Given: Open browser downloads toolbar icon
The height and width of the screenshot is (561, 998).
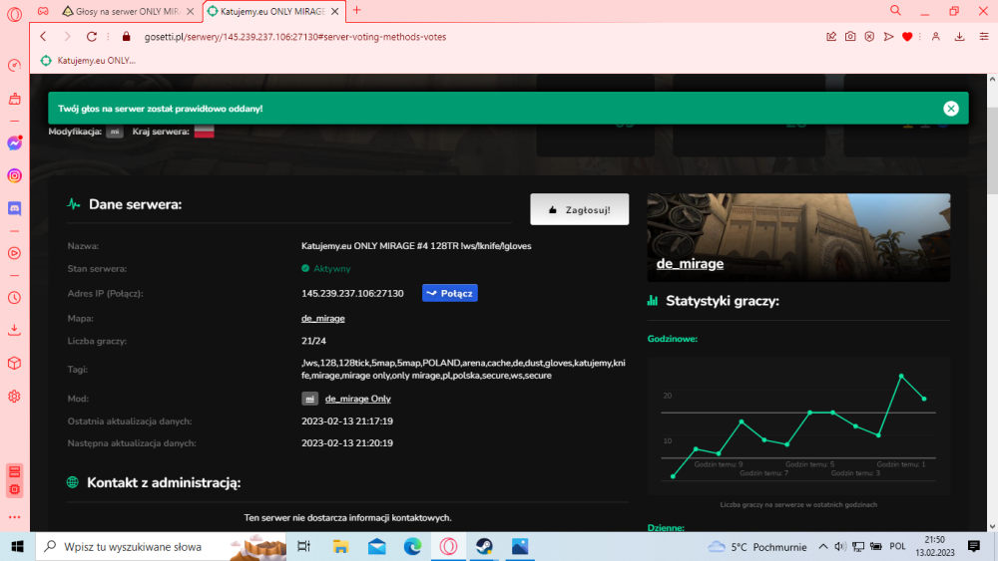Looking at the screenshot, I should (959, 37).
